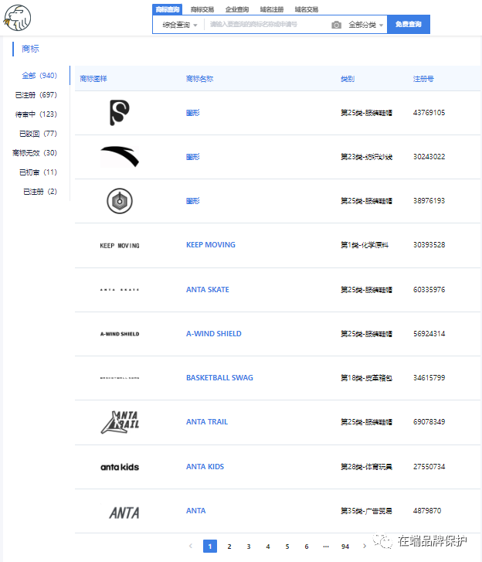Go to previous page arrow

(x=191, y=546)
